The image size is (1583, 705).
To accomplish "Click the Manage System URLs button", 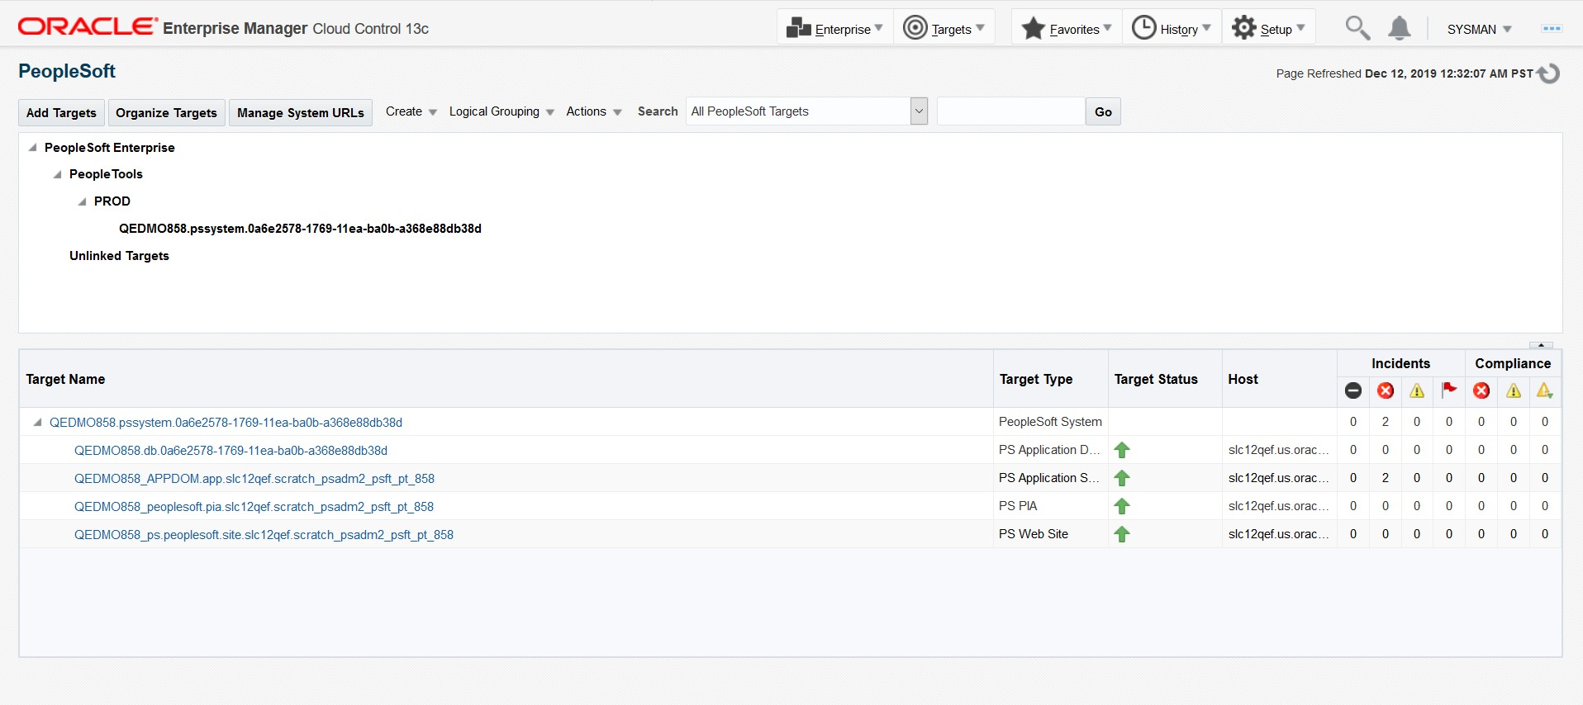I will 301,112.
